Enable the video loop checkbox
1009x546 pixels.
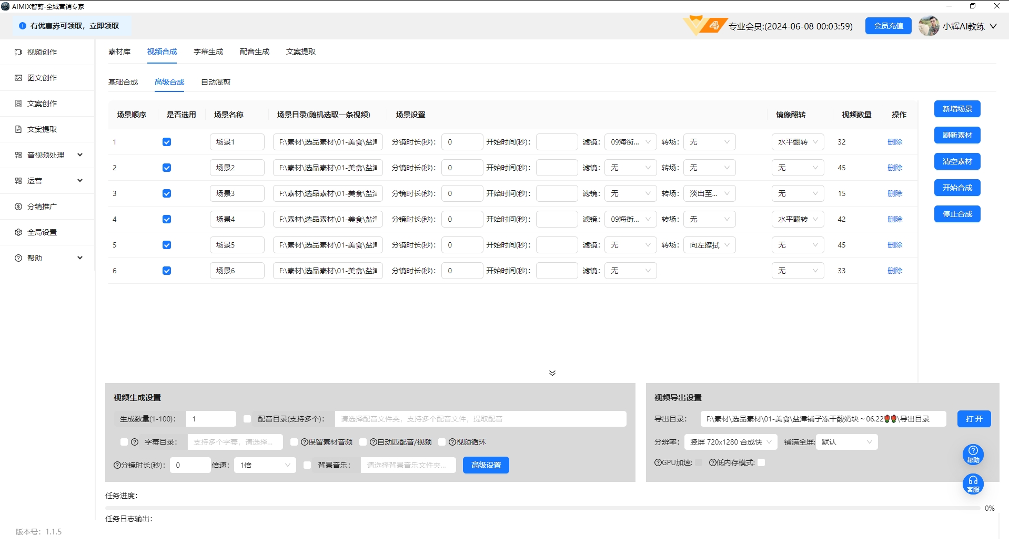tap(442, 442)
